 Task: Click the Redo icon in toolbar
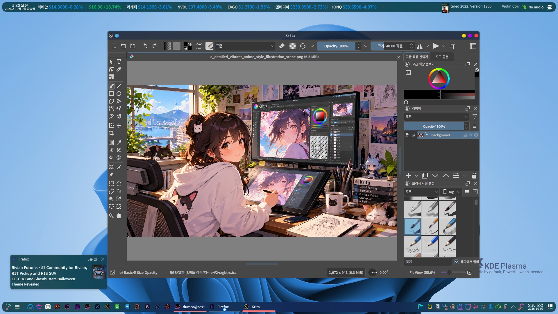pyautogui.click(x=155, y=46)
